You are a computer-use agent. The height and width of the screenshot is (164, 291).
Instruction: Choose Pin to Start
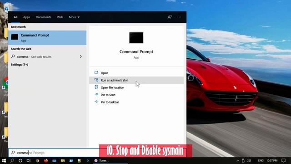(136, 95)
